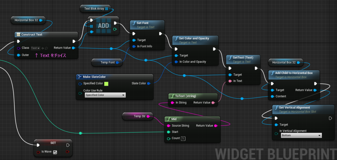Click the Start pin on Mid
The width and height of the screenshot is (337, 160).
(x=168, y=132)
